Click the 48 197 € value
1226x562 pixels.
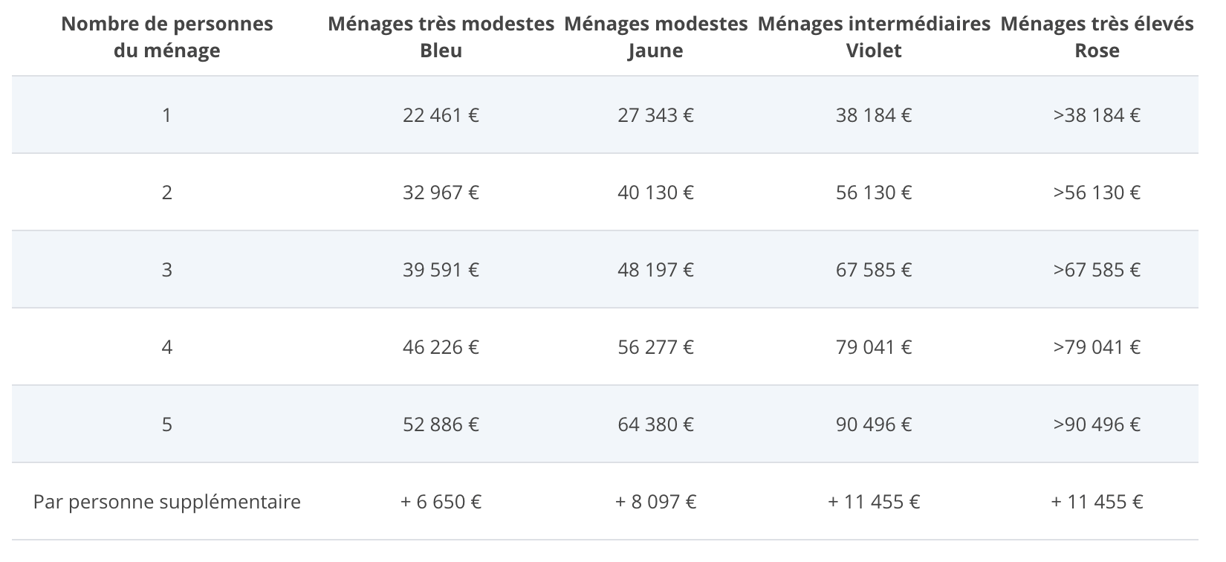pos(655,270)
